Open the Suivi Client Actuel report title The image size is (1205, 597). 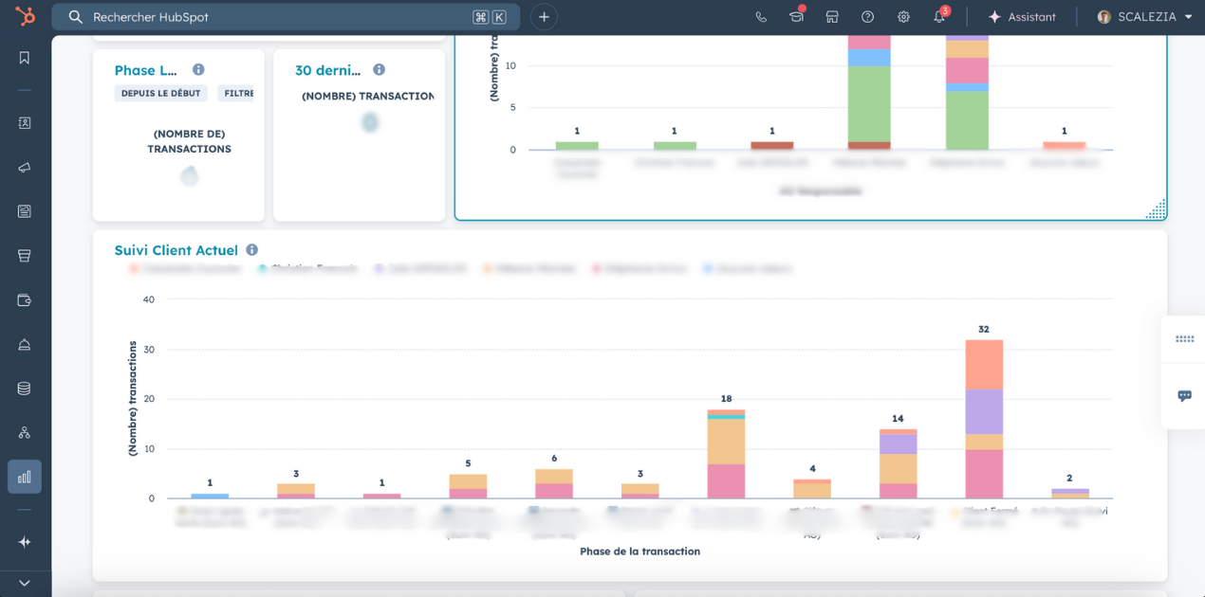tap(176, 250)
